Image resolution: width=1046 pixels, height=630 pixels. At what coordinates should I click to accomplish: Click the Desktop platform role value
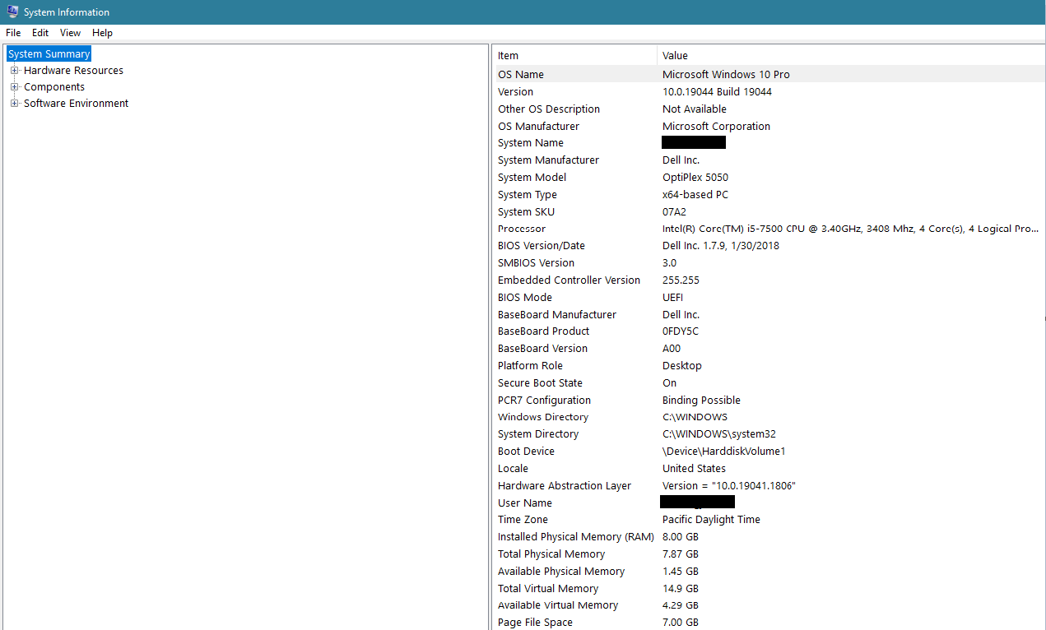tap(682, 366)
